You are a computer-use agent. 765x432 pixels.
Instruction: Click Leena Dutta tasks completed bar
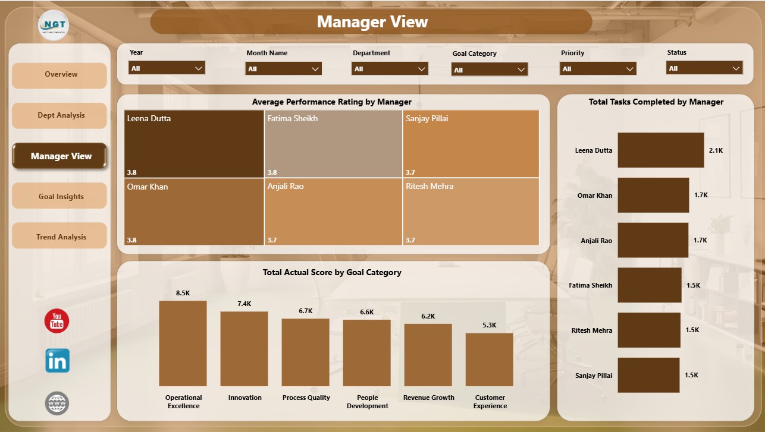(661, 150)
